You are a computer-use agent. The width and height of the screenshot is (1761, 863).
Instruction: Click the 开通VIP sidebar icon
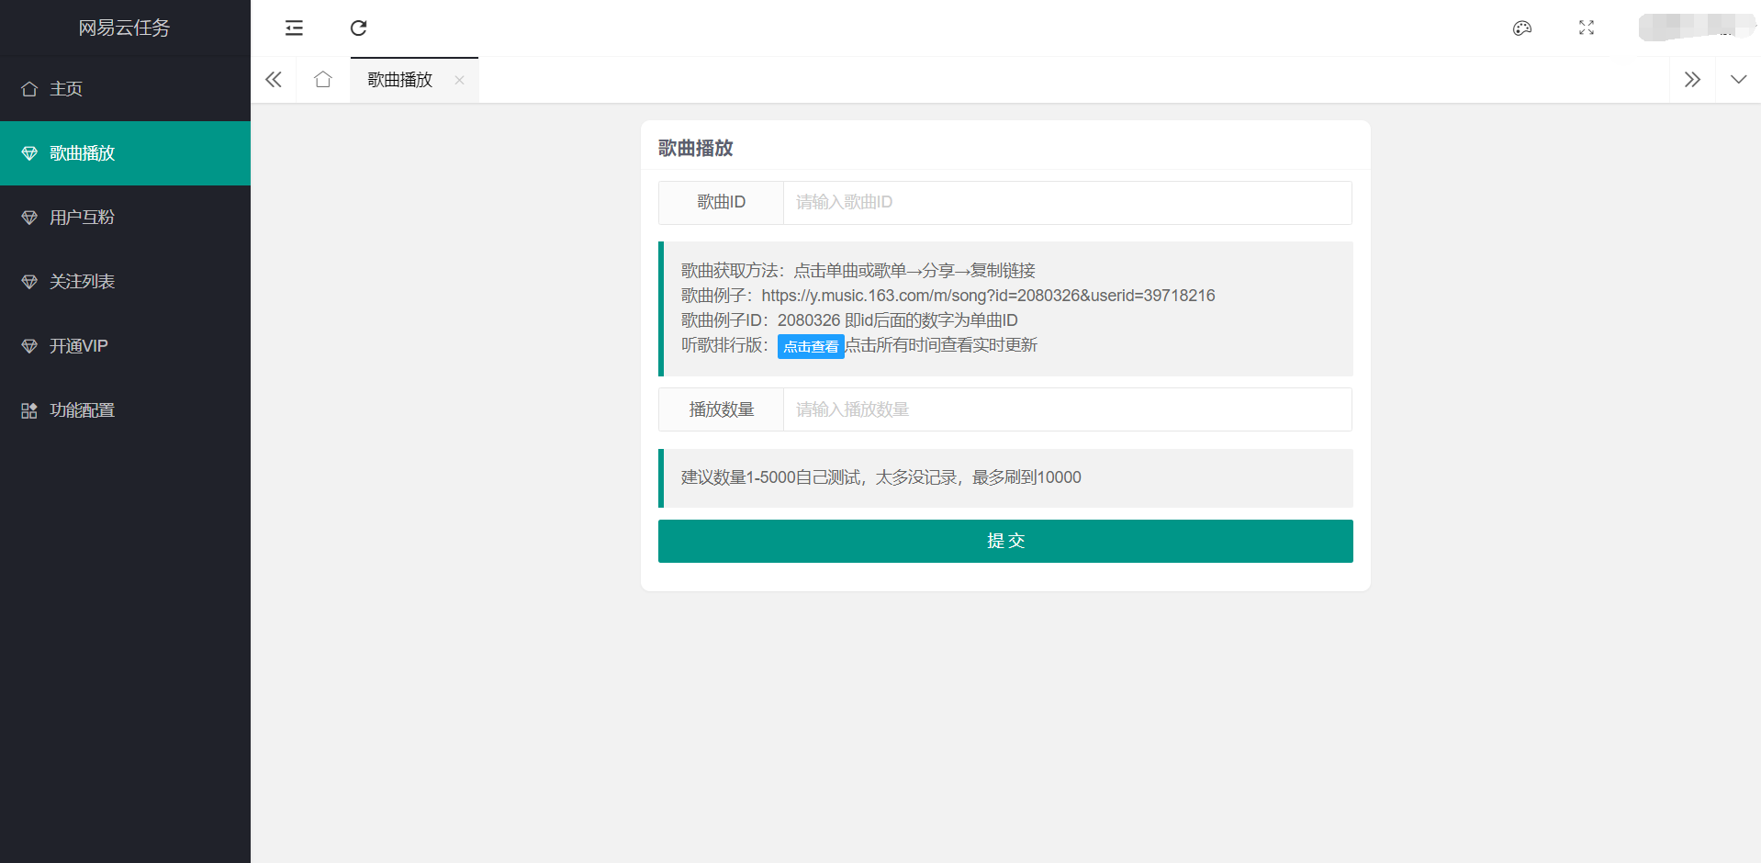click(x=28, y=345)
